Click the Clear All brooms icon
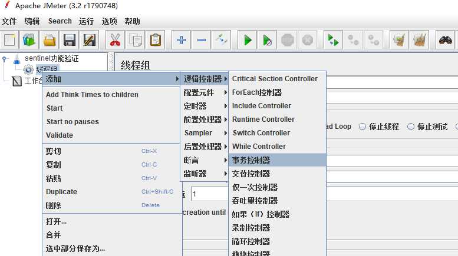This screenshot has width=458, height=256. pos(420,39)
